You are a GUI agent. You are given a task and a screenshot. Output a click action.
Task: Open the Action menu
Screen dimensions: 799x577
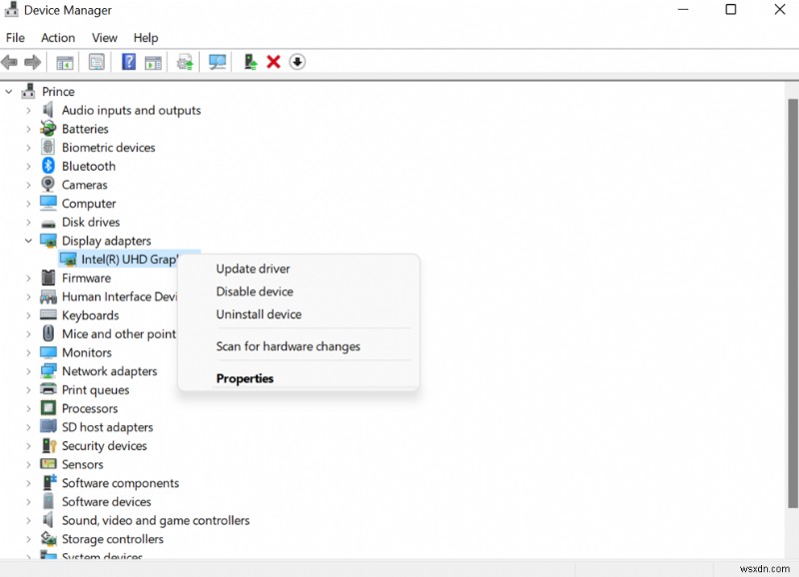coord(58,38)
